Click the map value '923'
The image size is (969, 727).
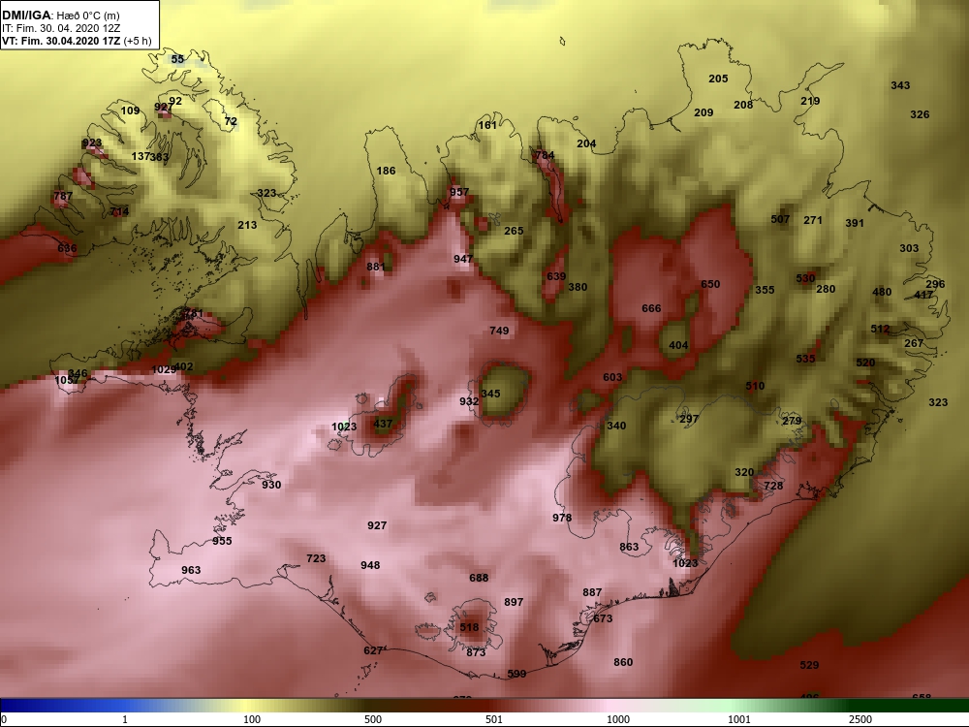pyautogui.click(x=91, y=143)
